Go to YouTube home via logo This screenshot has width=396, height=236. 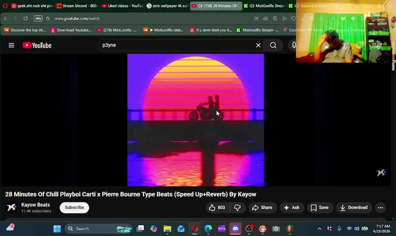[x=37, y=45]
